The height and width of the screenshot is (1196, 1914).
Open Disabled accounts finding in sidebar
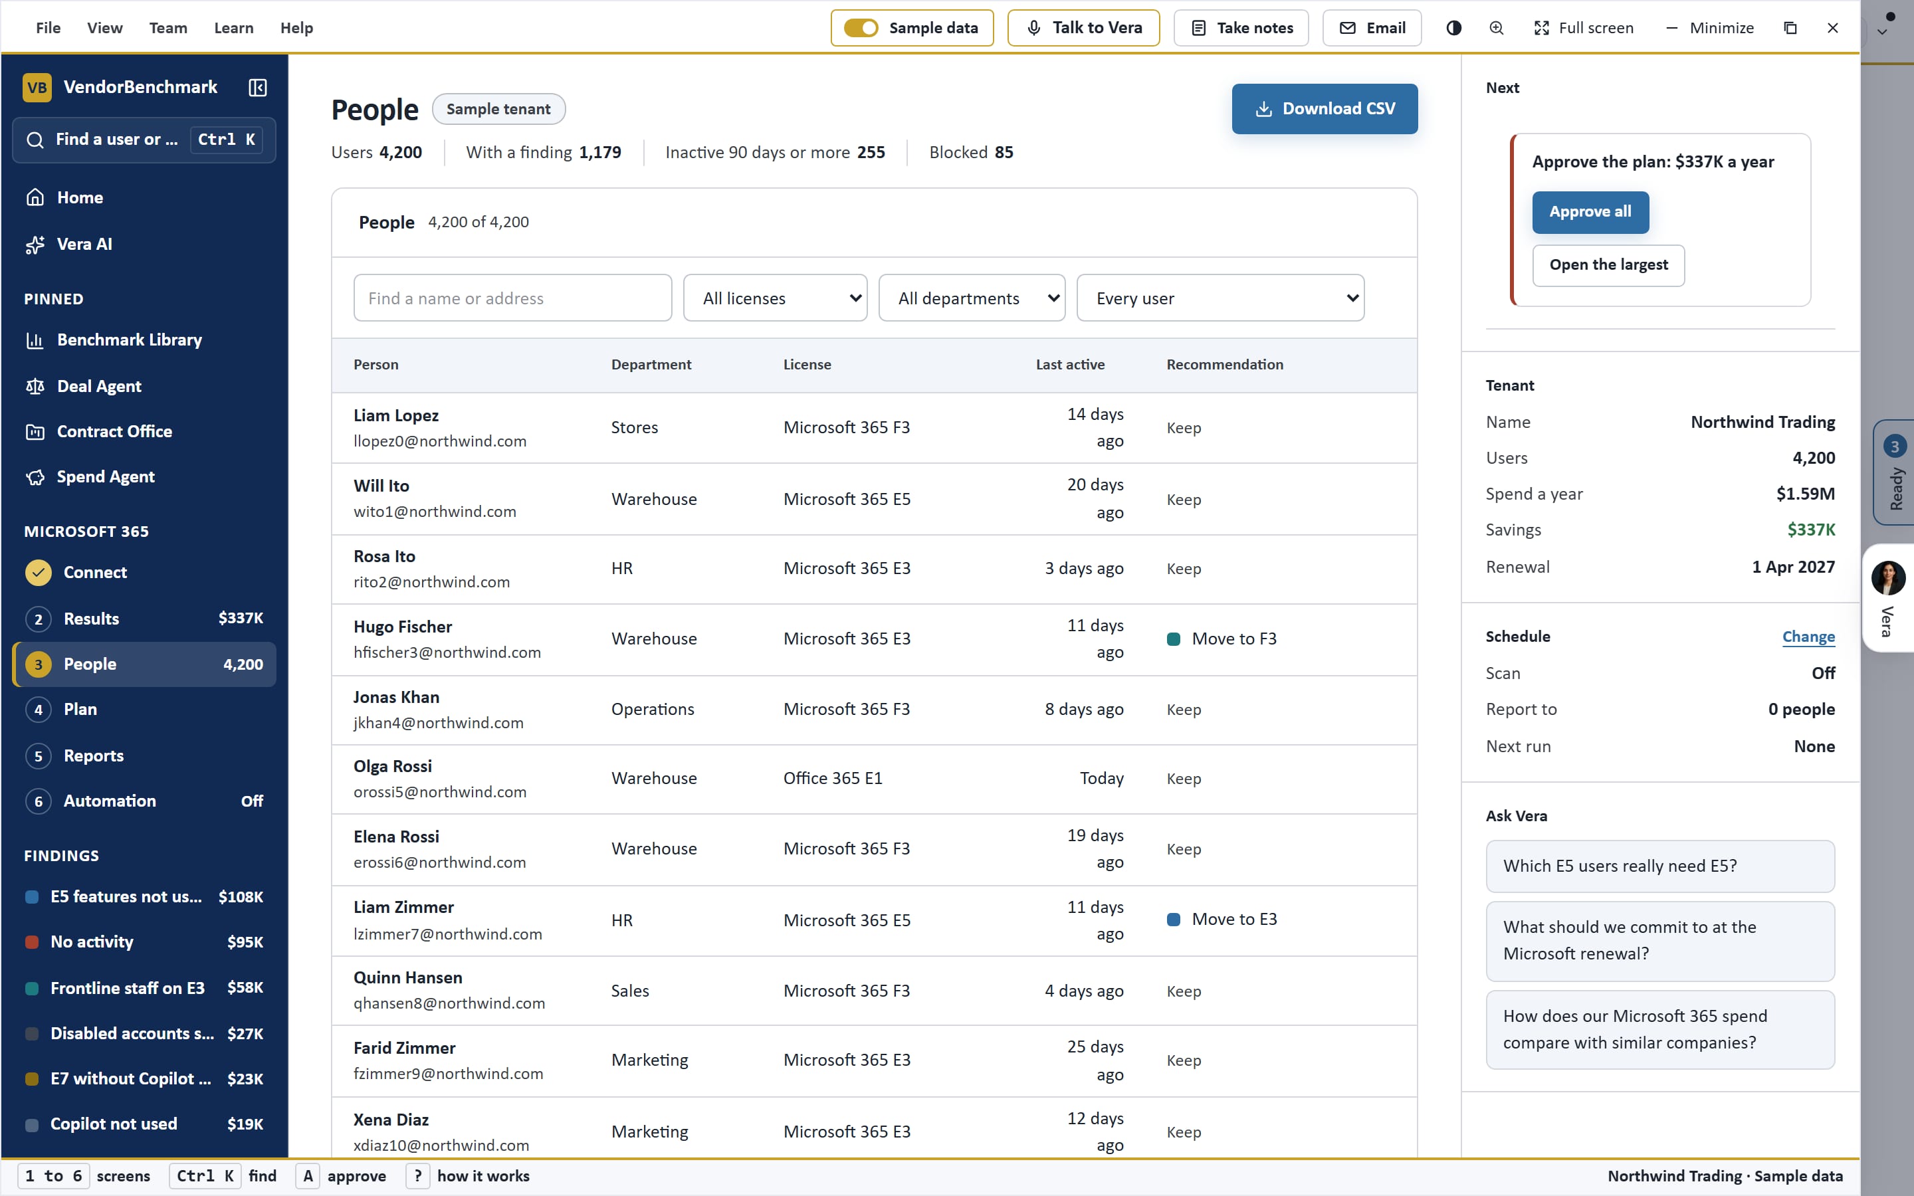144,1034
